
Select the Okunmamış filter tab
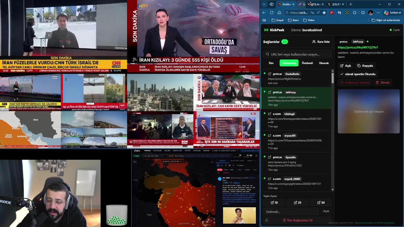click(289, 63)
